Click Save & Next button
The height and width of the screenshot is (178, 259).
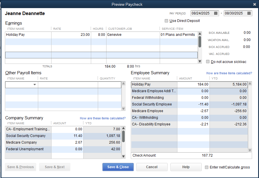(x=55, y=167)
